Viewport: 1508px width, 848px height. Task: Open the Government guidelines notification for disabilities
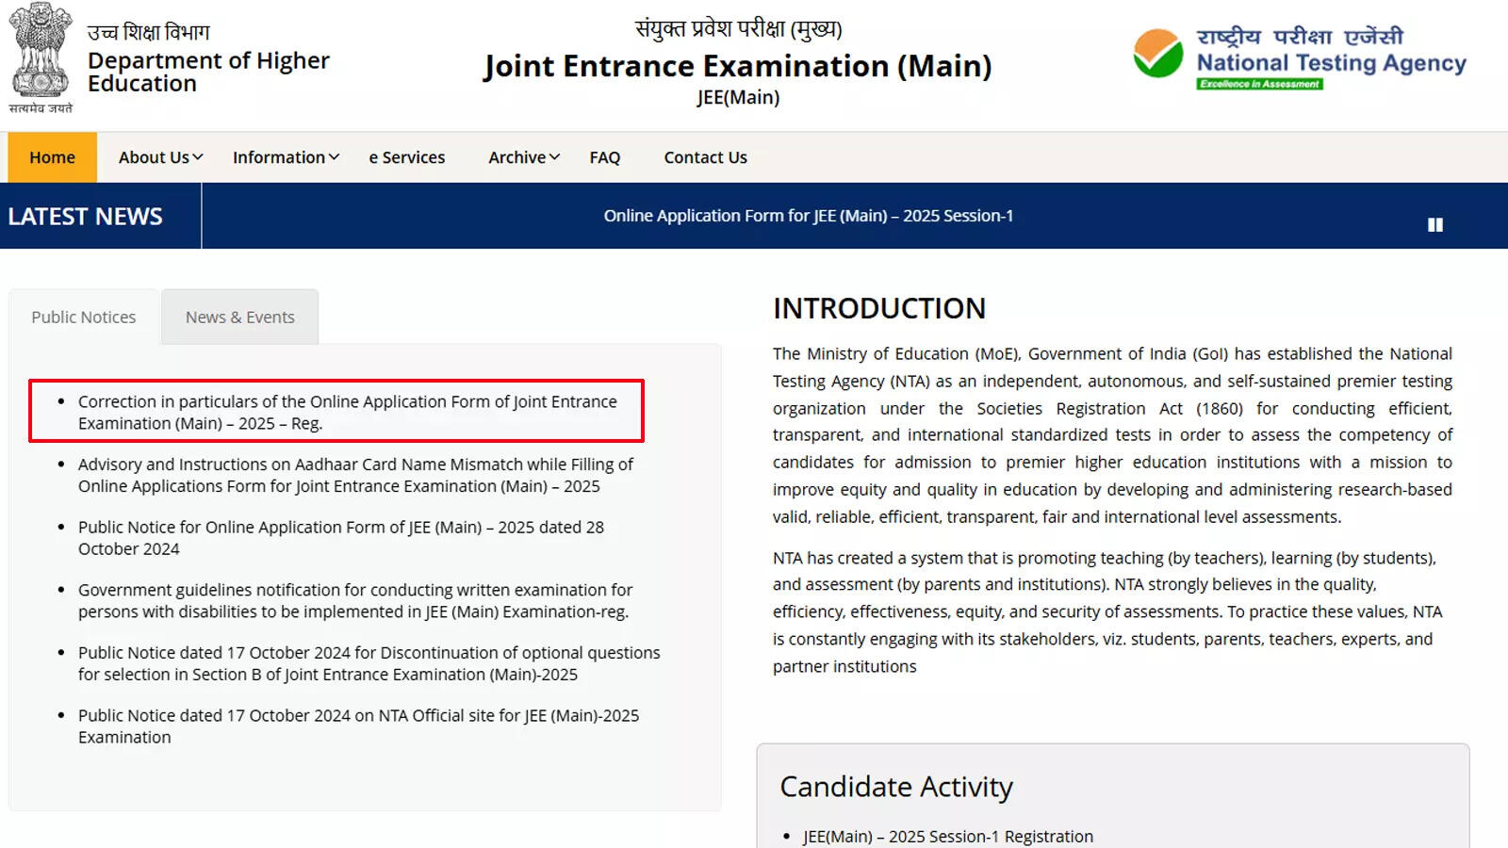click(353, 600)
